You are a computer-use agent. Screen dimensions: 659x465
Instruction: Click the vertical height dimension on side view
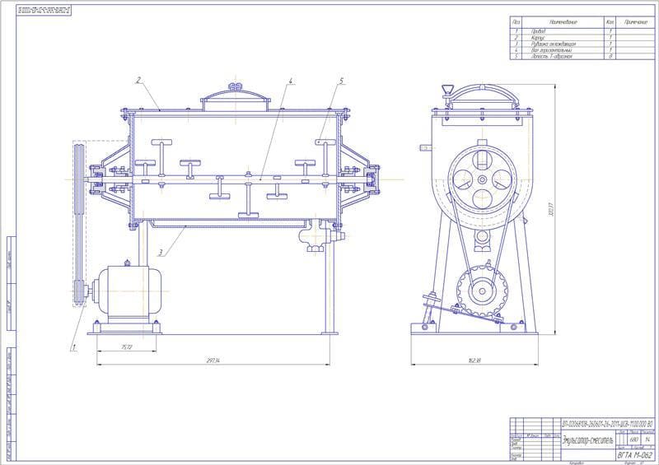click(552, 210)
